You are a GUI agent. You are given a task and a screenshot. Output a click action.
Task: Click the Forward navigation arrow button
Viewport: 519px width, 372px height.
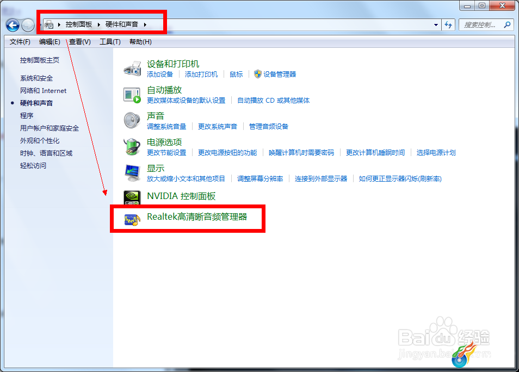[28, 25]
